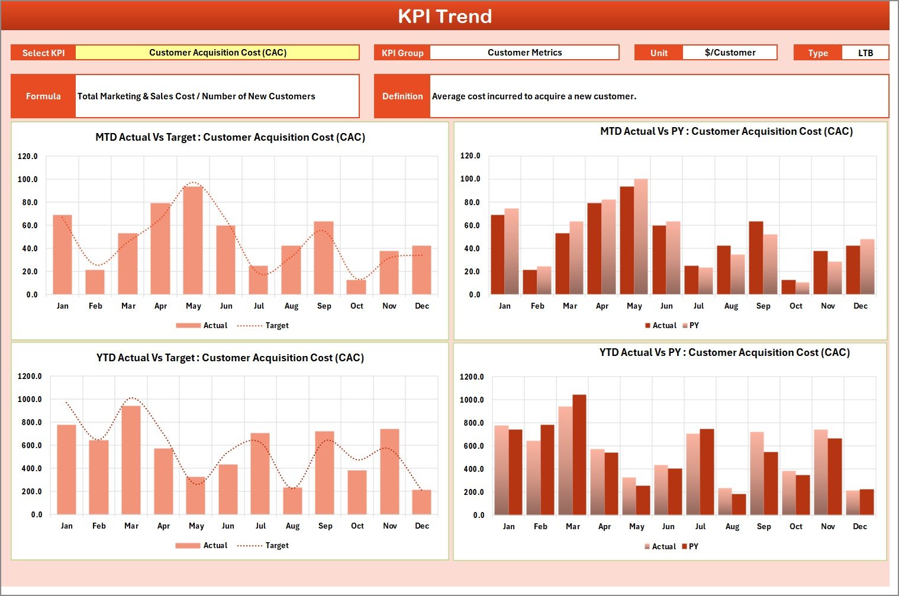Screen dimensions: 899x596
Task: Select the Definition text box
Action: click(x=658, y=96)
